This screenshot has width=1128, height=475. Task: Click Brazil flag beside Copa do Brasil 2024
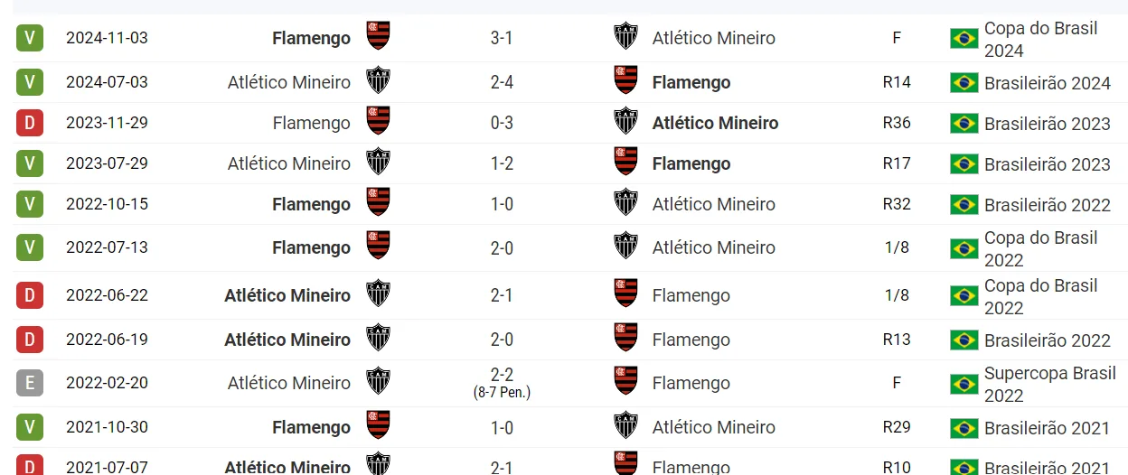963,38
